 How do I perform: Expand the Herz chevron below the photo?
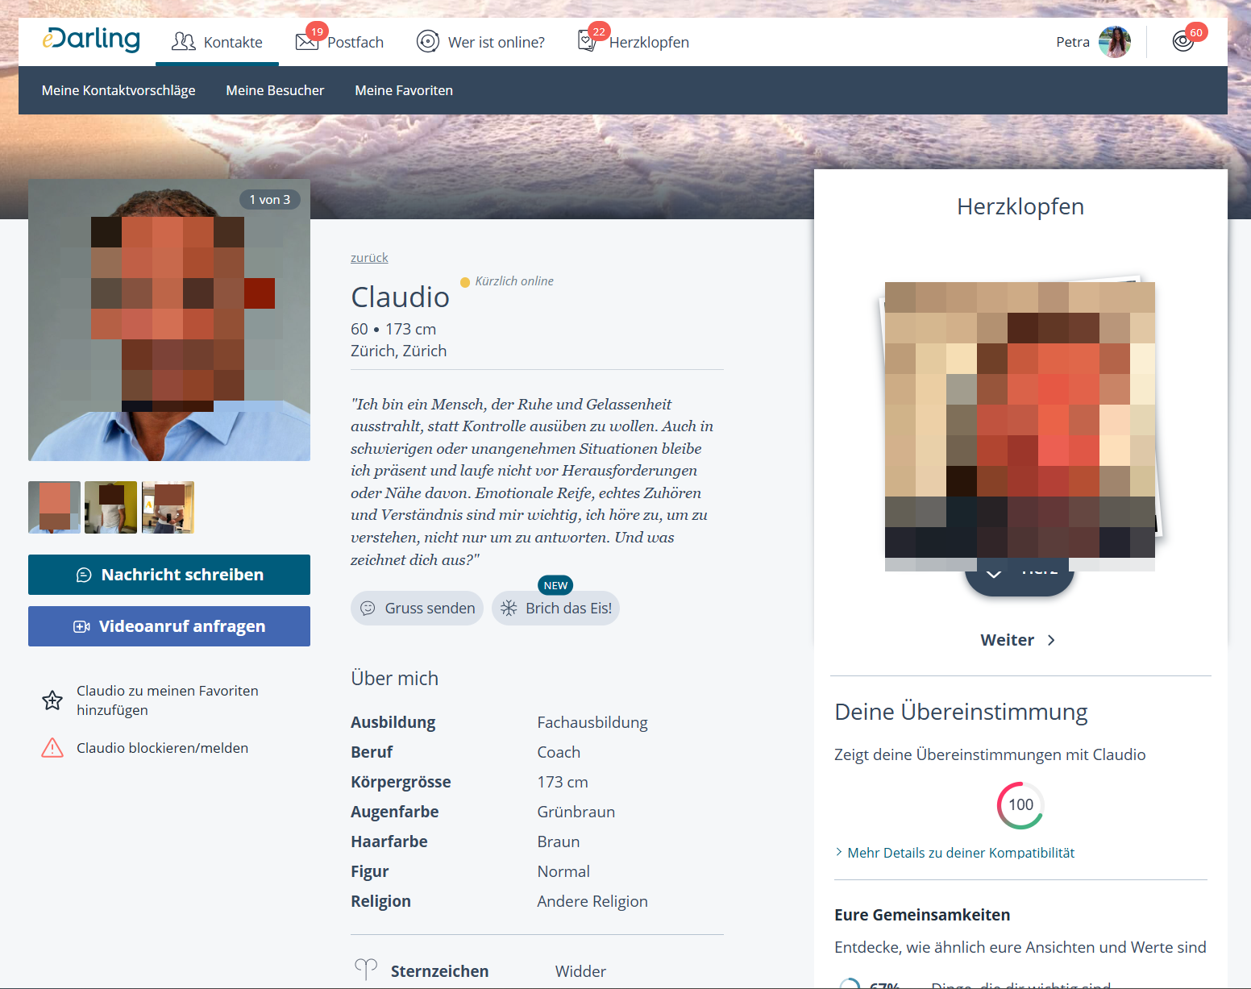994,574
